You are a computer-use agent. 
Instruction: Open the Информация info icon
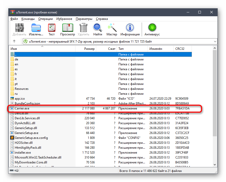point(130,28)
